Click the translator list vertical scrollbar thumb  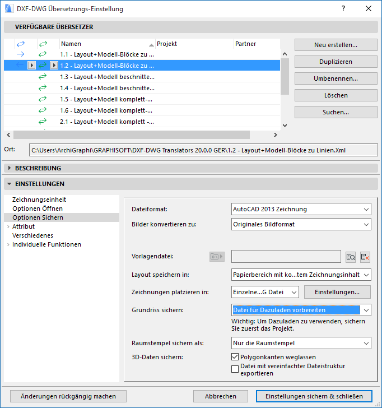point(285,76)
